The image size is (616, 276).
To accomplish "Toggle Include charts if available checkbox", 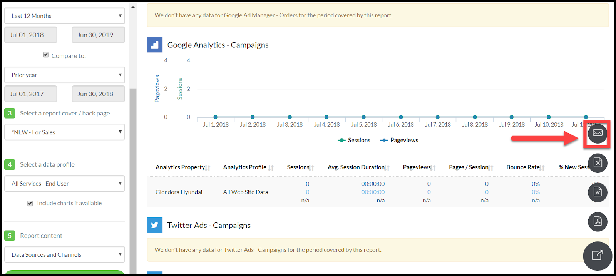I will click(30, 203).
